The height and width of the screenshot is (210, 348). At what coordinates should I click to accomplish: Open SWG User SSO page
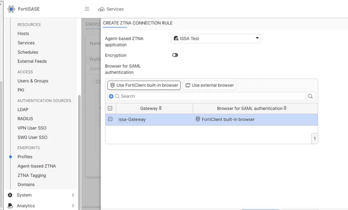(32, 137)
